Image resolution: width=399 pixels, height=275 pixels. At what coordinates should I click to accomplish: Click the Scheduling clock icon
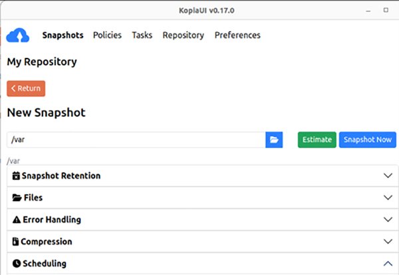[17, 264]
